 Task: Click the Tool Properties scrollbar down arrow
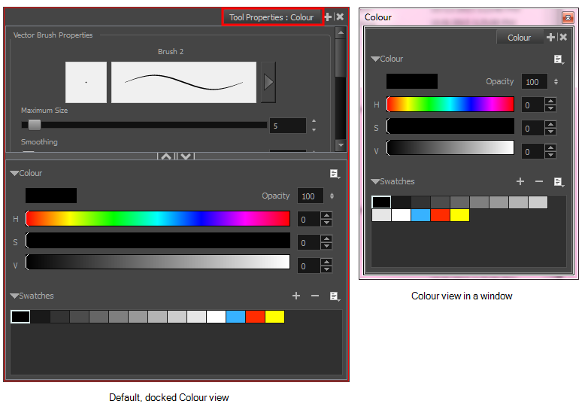341,144
